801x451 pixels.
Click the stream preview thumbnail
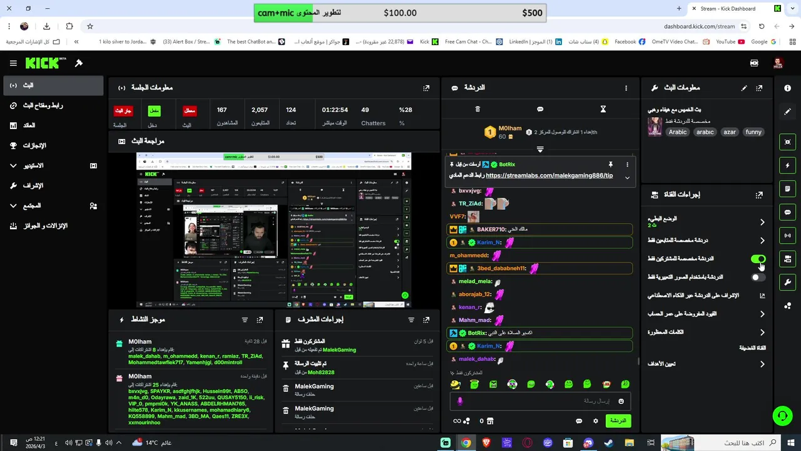[x=273, y=230]
